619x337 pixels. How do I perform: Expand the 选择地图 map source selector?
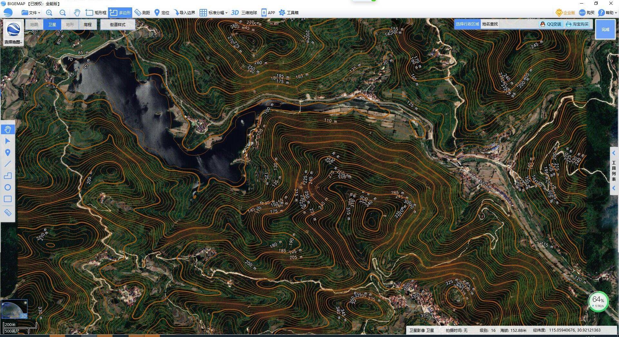(13, 33)
